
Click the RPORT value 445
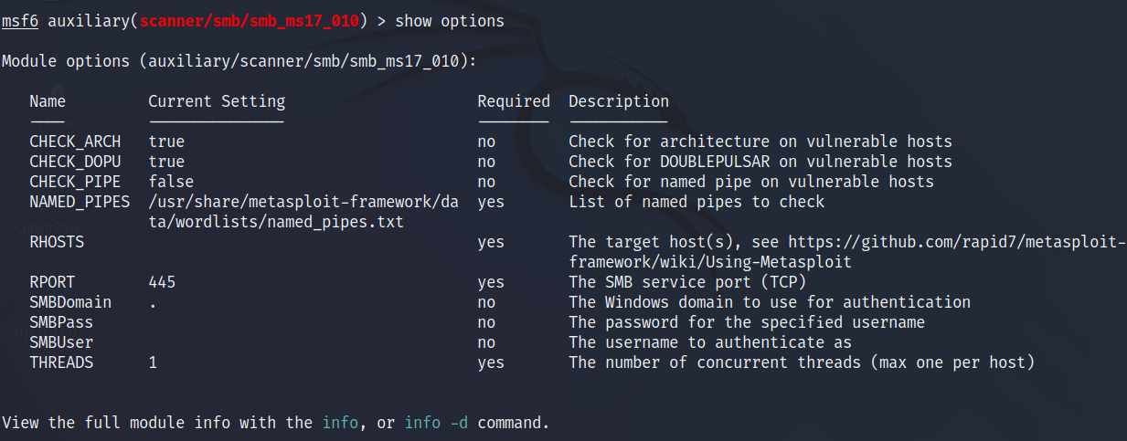click(x=162, y=282)
